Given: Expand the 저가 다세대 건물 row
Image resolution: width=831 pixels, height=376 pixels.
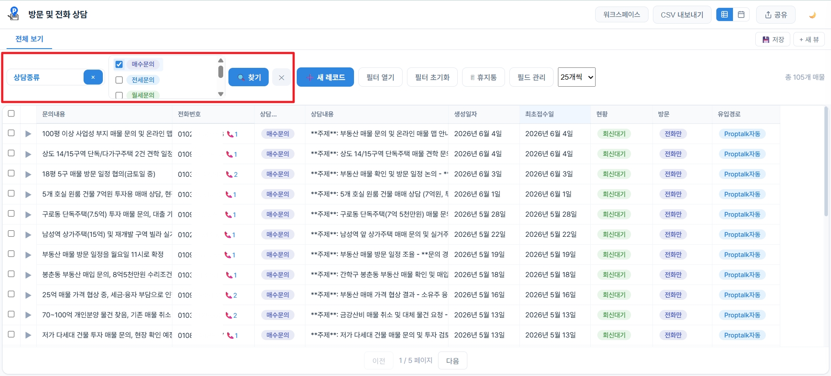Looking at the screenshot, I should pyautogui.click(x=28, y=335).
